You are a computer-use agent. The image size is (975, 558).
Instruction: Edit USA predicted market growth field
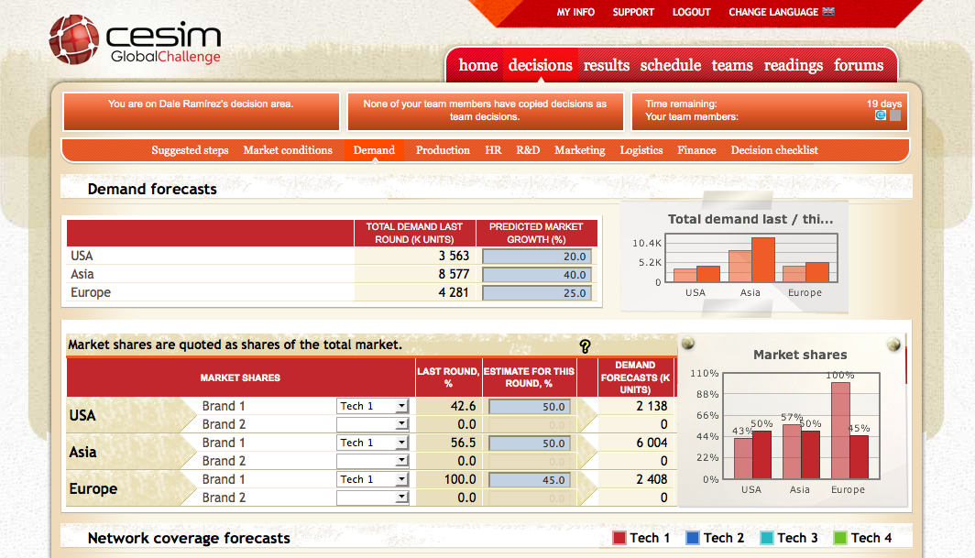536,257
